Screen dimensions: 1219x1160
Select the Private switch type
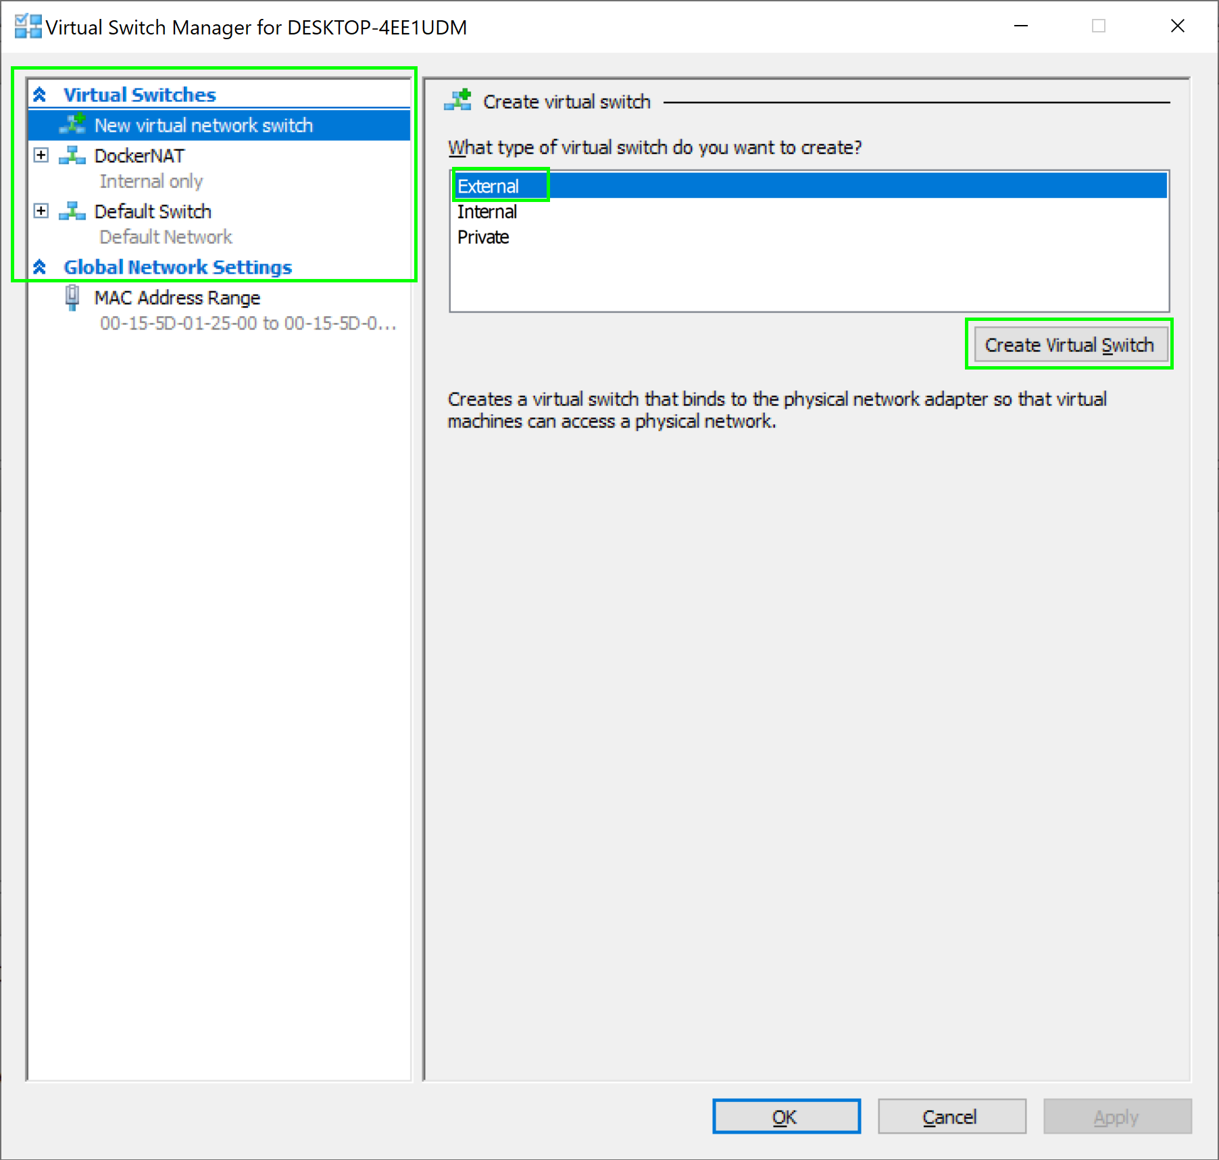pyautogui.click(x=483, y=237)
